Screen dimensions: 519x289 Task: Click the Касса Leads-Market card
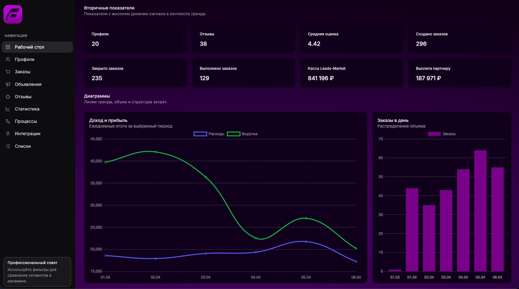(352, 73)
